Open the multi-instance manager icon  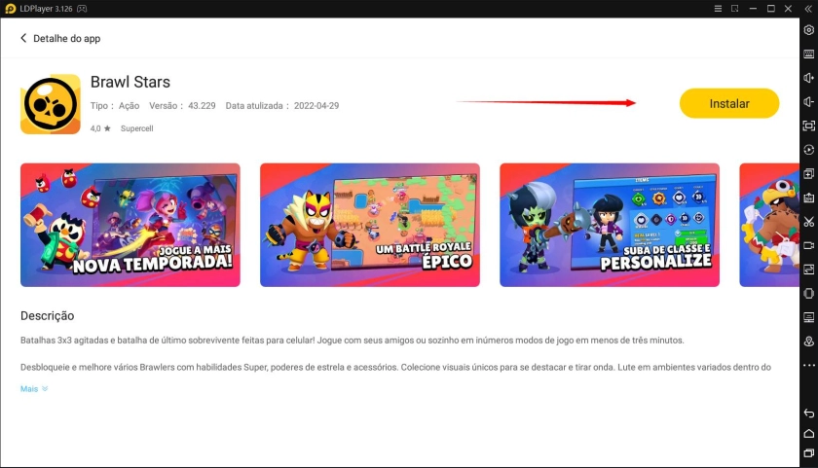(808, 173)
